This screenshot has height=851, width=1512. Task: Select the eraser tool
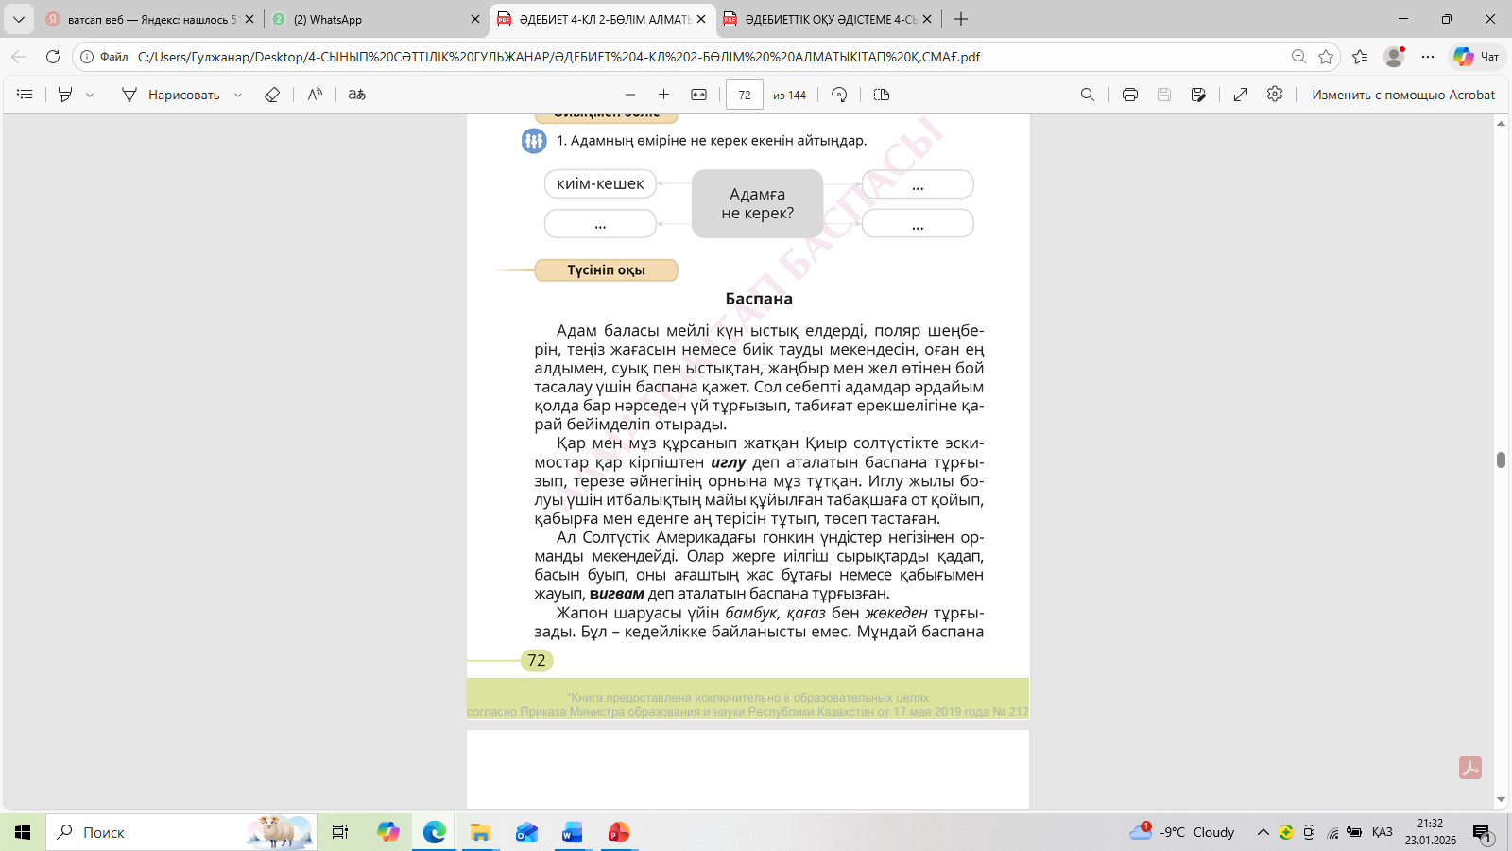click(272, 95)
